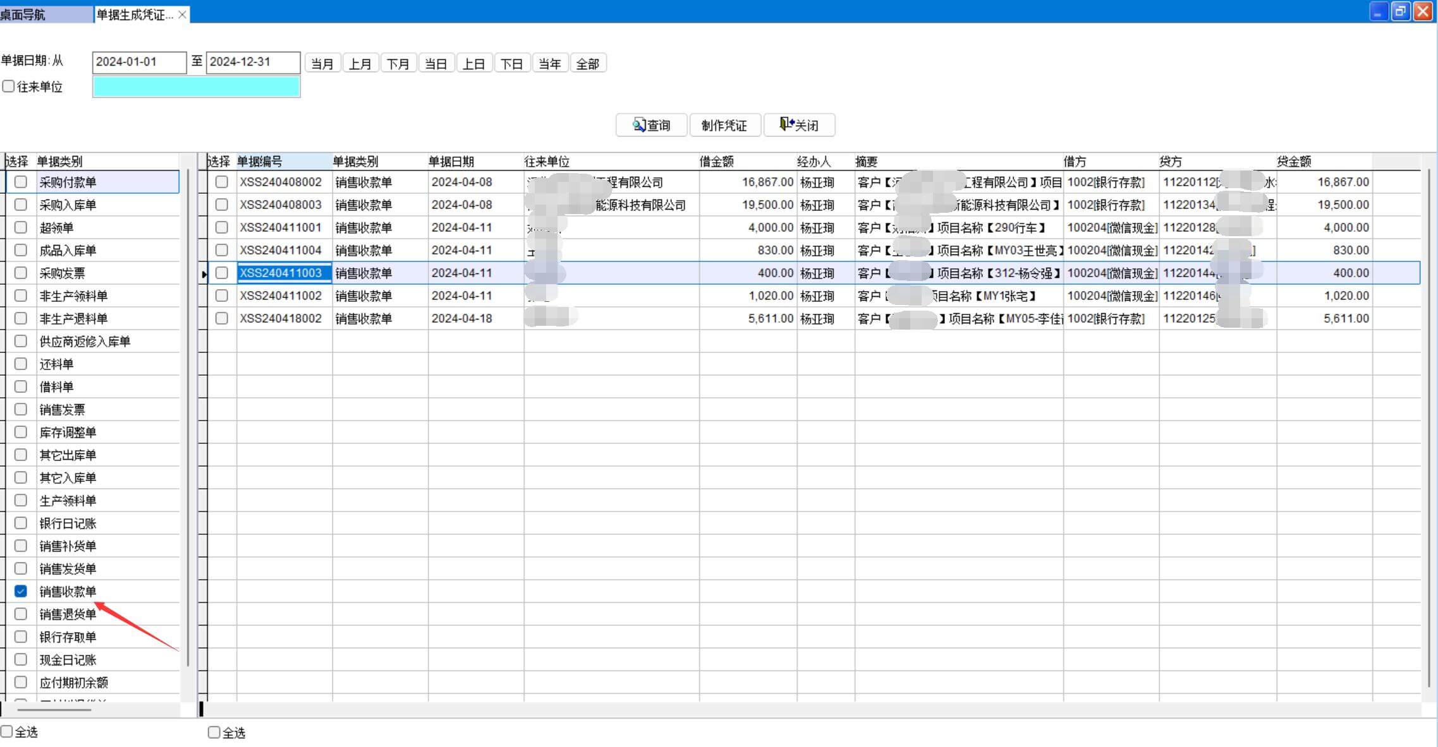Image resolution: width=1438 pixels, height=747 pixels.
Task: Check the 采购付款单 checkbox
Action: pos(21,182)
